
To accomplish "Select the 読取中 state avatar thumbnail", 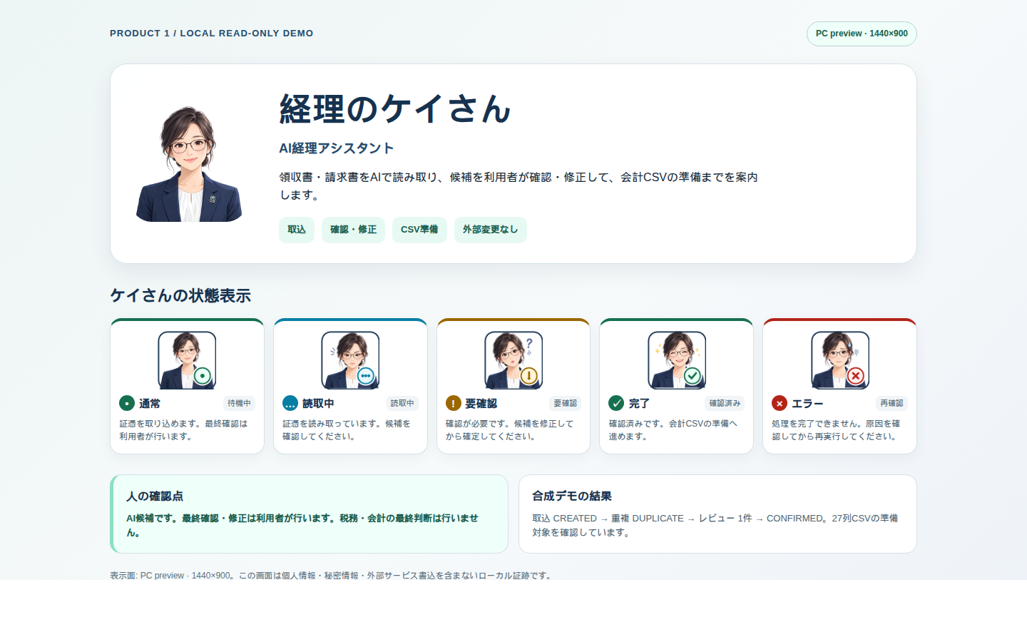I will (350, 360).
